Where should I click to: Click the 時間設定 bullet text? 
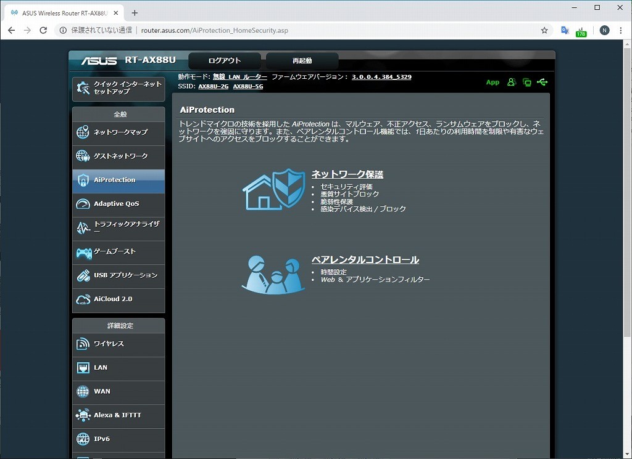pyautogui.click(x=333, y=272)
